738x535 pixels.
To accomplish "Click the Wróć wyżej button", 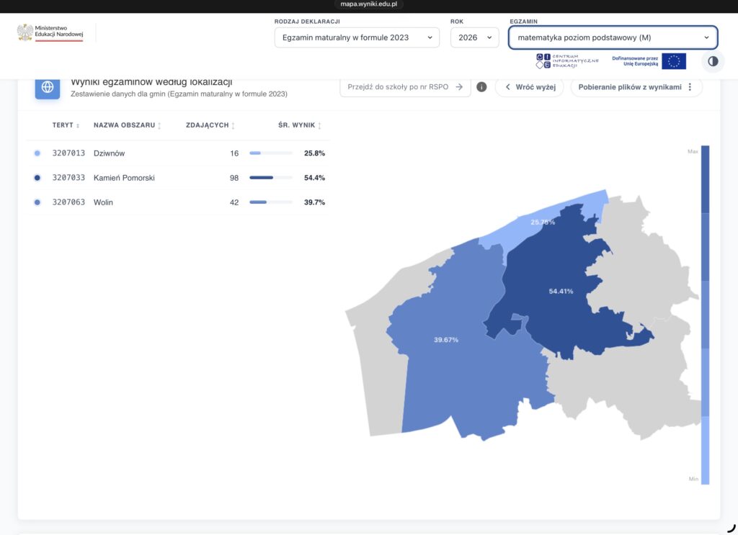I will click(530, 87).
